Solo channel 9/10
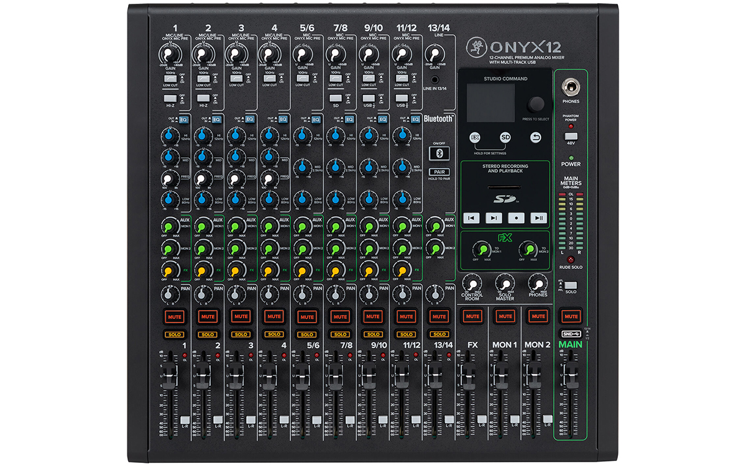 click(x=373, y=334)
